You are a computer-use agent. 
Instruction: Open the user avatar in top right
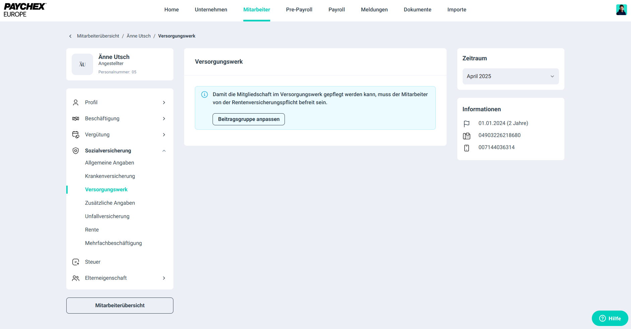point(621,10)
